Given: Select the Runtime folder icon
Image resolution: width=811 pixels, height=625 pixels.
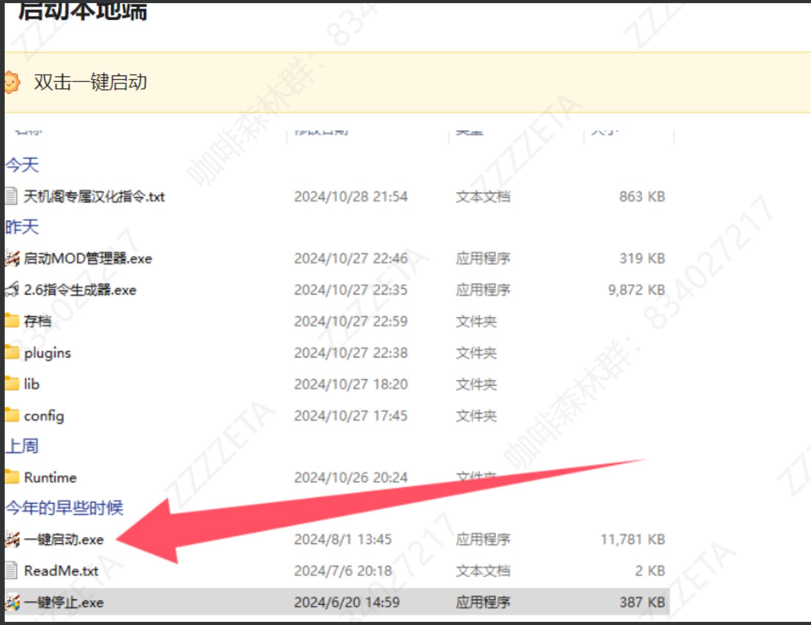Looking at the screenshot, I should (12, 477).
